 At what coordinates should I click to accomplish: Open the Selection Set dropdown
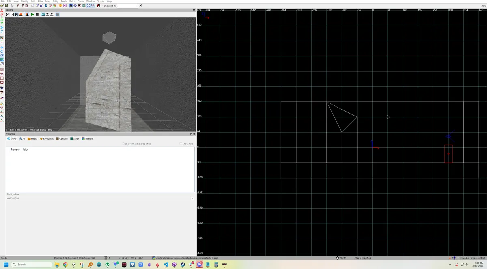click(x=128, y=6)
